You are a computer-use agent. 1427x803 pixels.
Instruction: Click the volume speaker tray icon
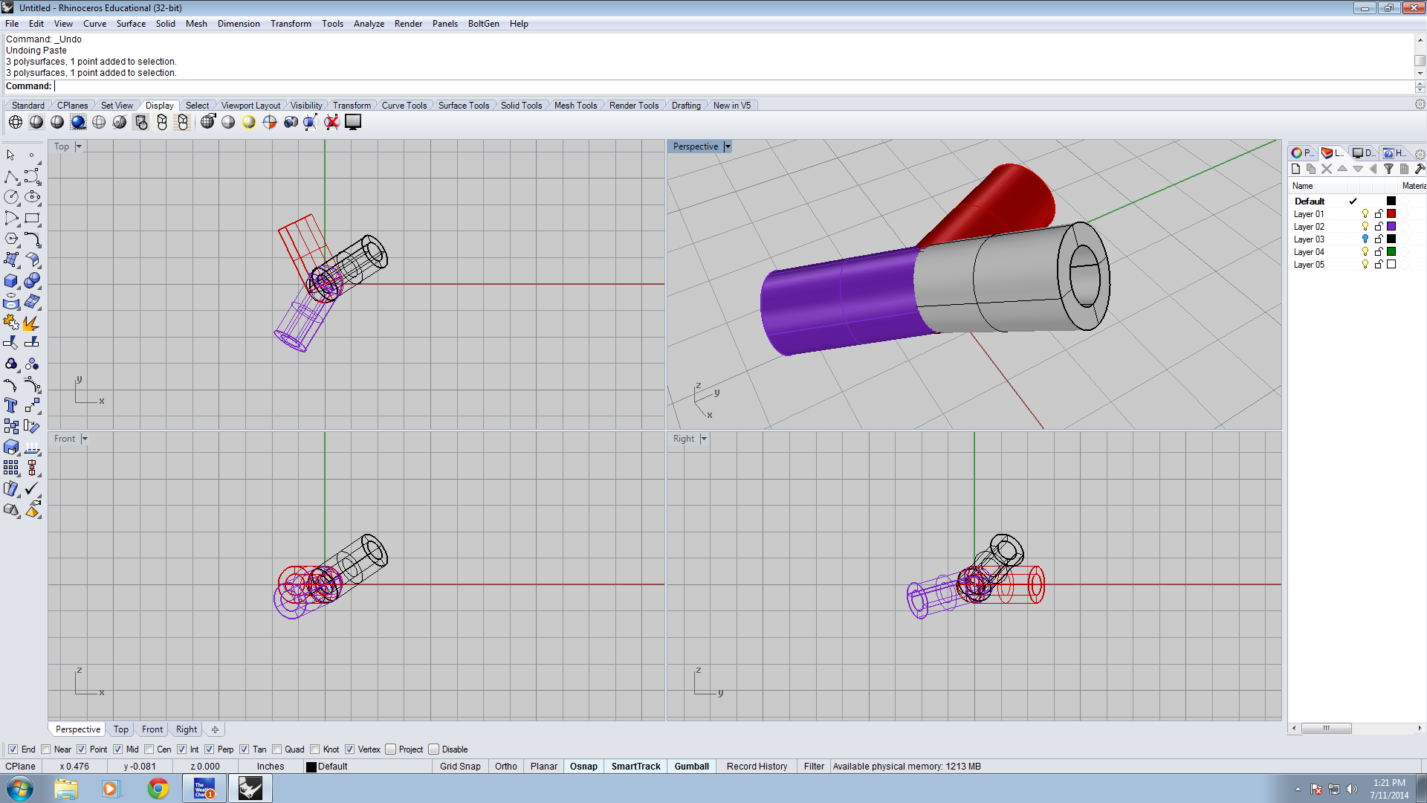coord(1351,789)
